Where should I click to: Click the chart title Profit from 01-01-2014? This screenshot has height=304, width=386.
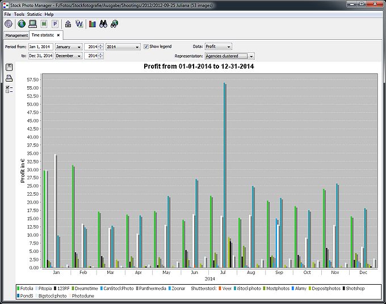pos(199,66)
